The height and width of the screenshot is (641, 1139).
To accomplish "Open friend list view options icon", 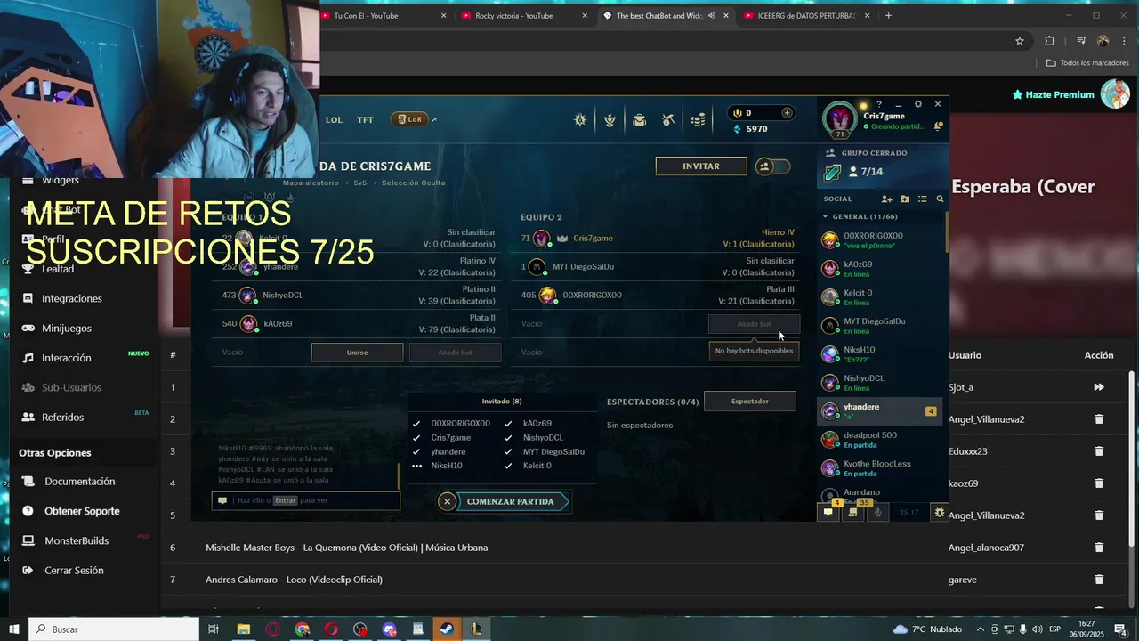I will coord(922,199).
